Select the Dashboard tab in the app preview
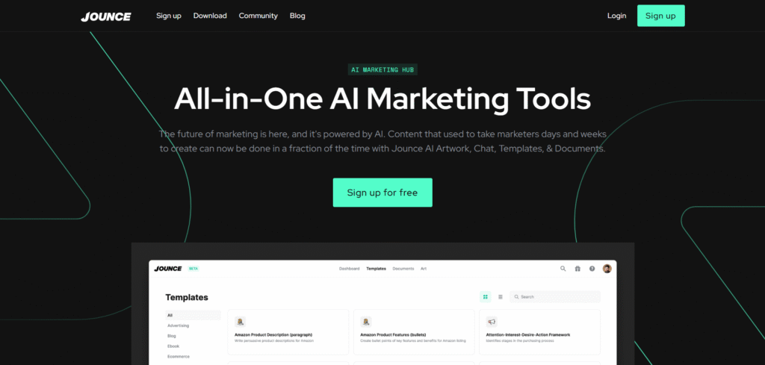The image size is (765, 365). click(350, 269)
